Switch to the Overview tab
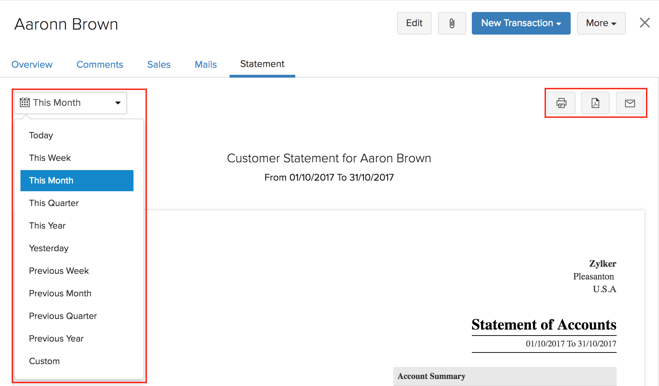The width and height of the screenshot is (659, 386). point(32,64)
